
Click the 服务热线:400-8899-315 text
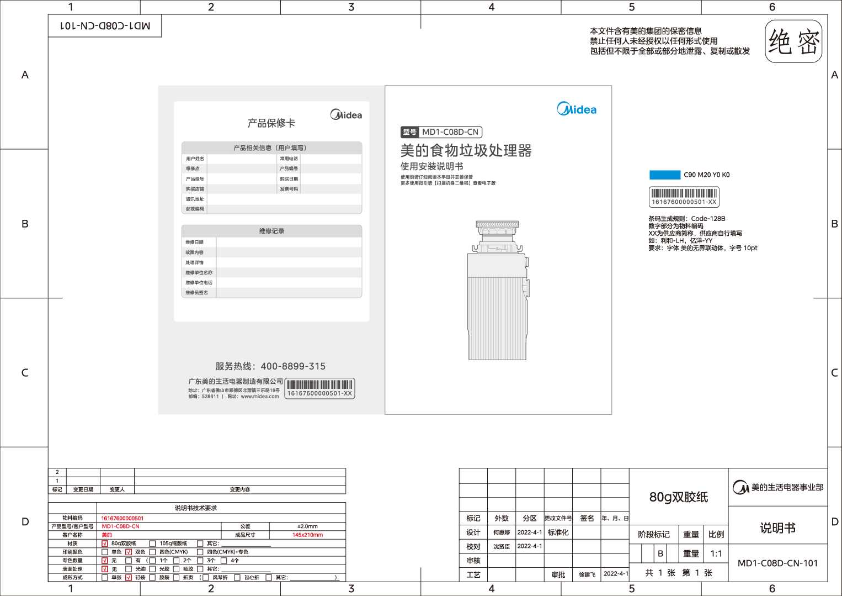270,366
